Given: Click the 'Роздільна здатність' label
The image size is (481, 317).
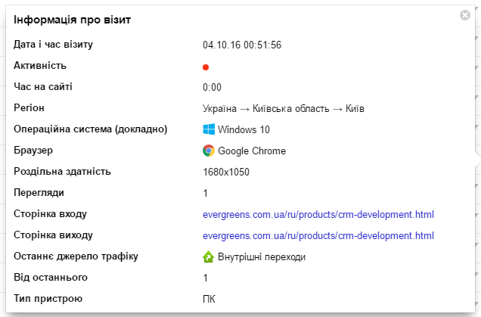Looking at the screenshot, I should 62,172.
